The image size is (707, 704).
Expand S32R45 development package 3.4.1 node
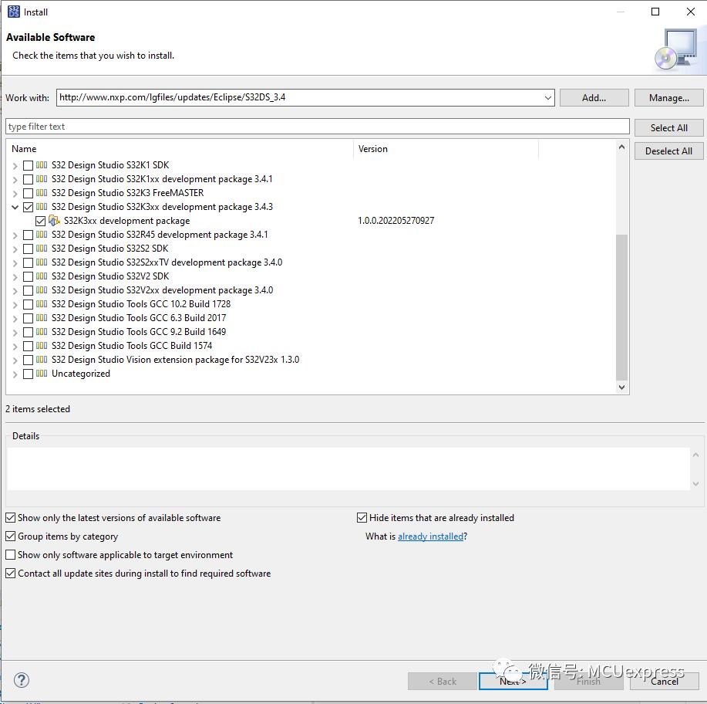click(15, 235)
